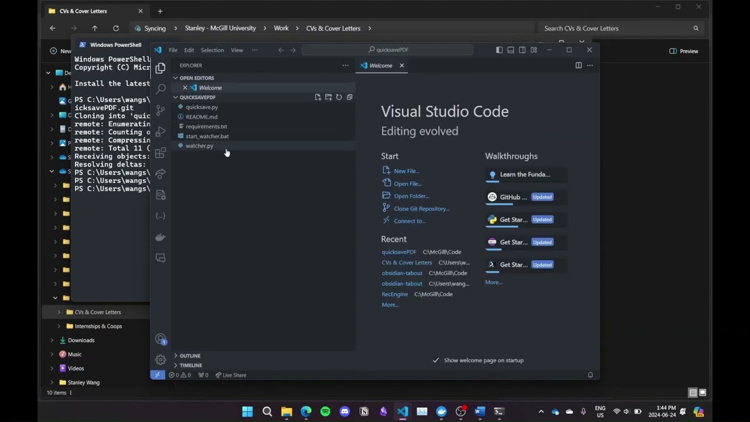Click the Manage gear icon
750x422 pixels.
click(160, 360)
